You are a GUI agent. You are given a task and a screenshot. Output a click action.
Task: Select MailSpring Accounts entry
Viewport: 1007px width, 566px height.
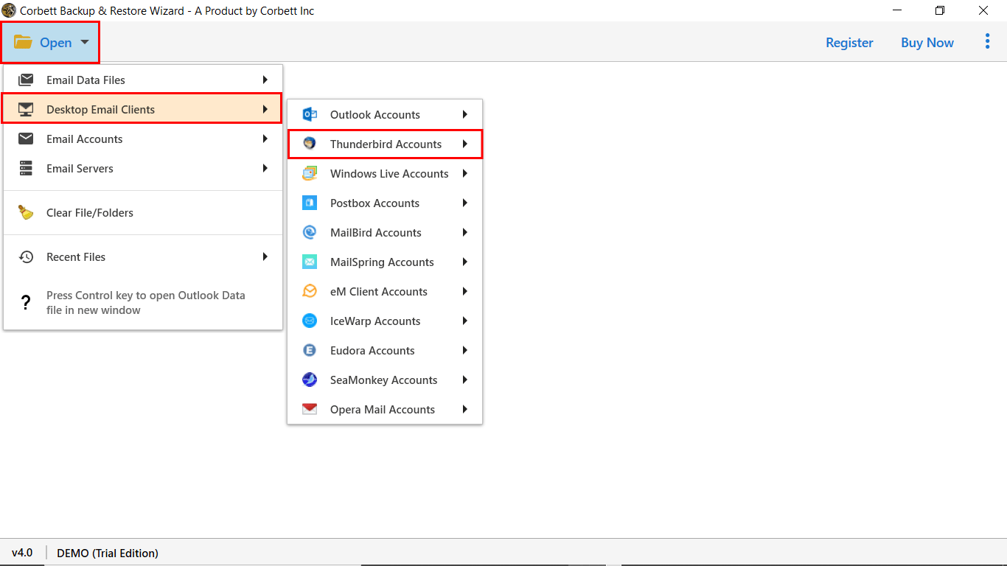click(385, 262)
